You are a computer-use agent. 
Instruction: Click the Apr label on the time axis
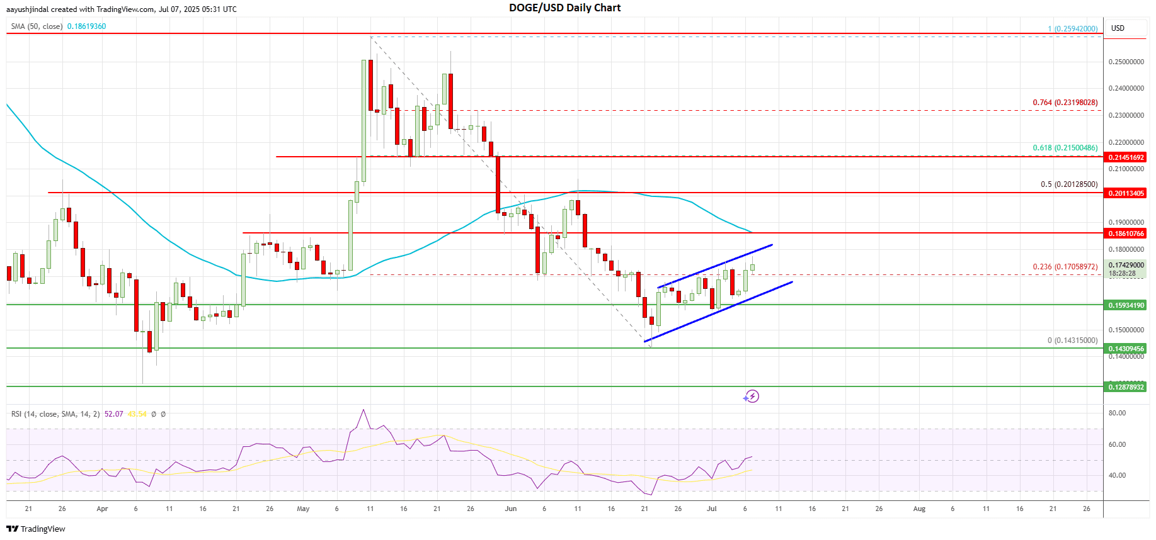click(102, 509)
